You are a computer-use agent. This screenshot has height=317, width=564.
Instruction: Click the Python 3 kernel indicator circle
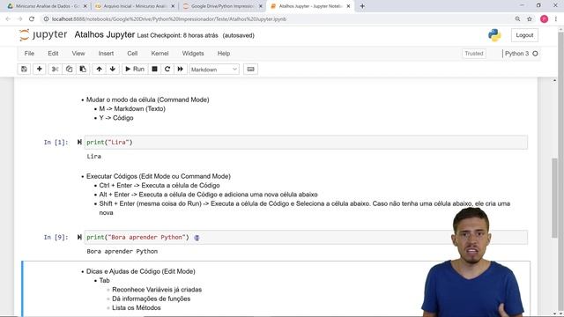pyautogui.click(x=535, y=54)
